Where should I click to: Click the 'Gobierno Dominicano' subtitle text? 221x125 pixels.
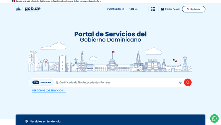110,40
